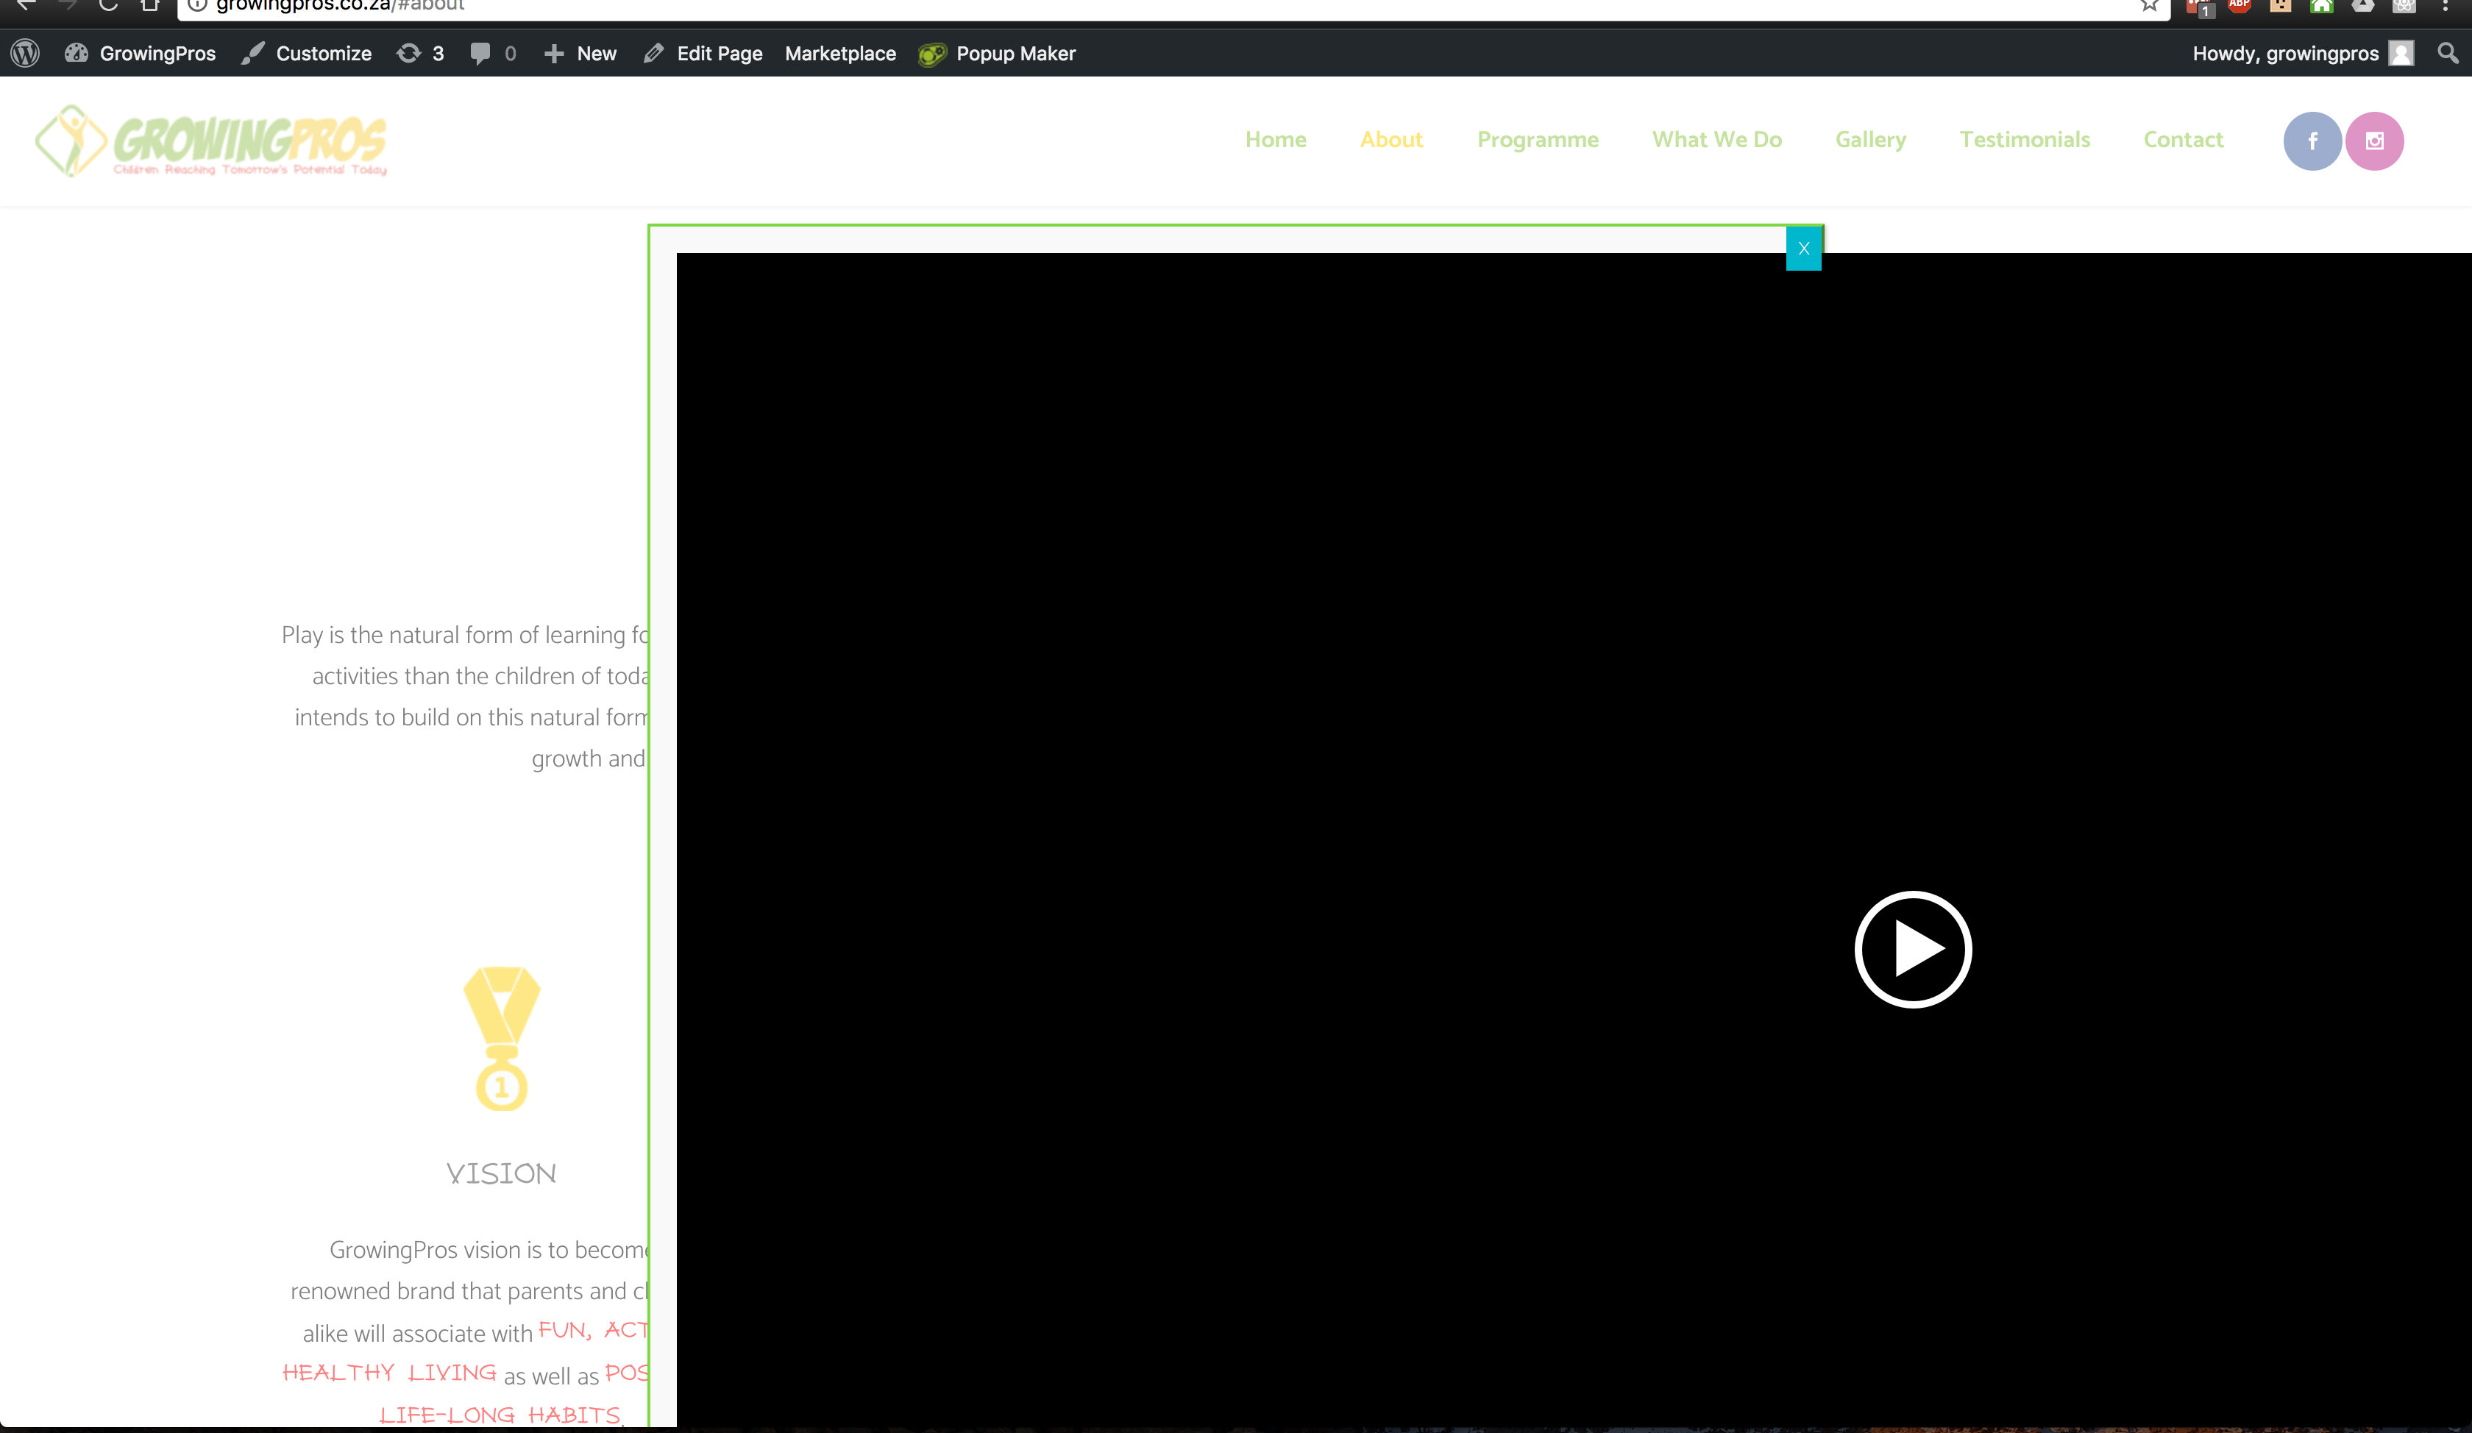
Task: Click the admin bar search icon
Action: pyautogui.click(x=2448, y=53)
